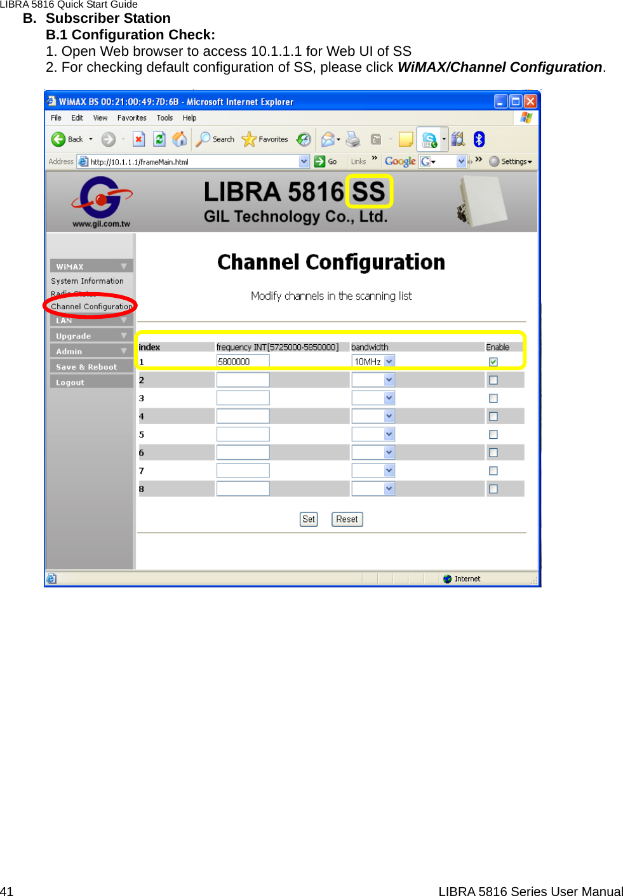Viewport: 623px width, 896px height.
Task: Click the Windows flag logo
Action: pos(526,117)
